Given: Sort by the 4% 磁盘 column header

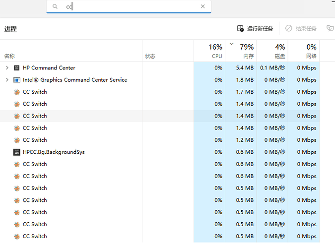Looking at the screenshot, I should point(272,51).
